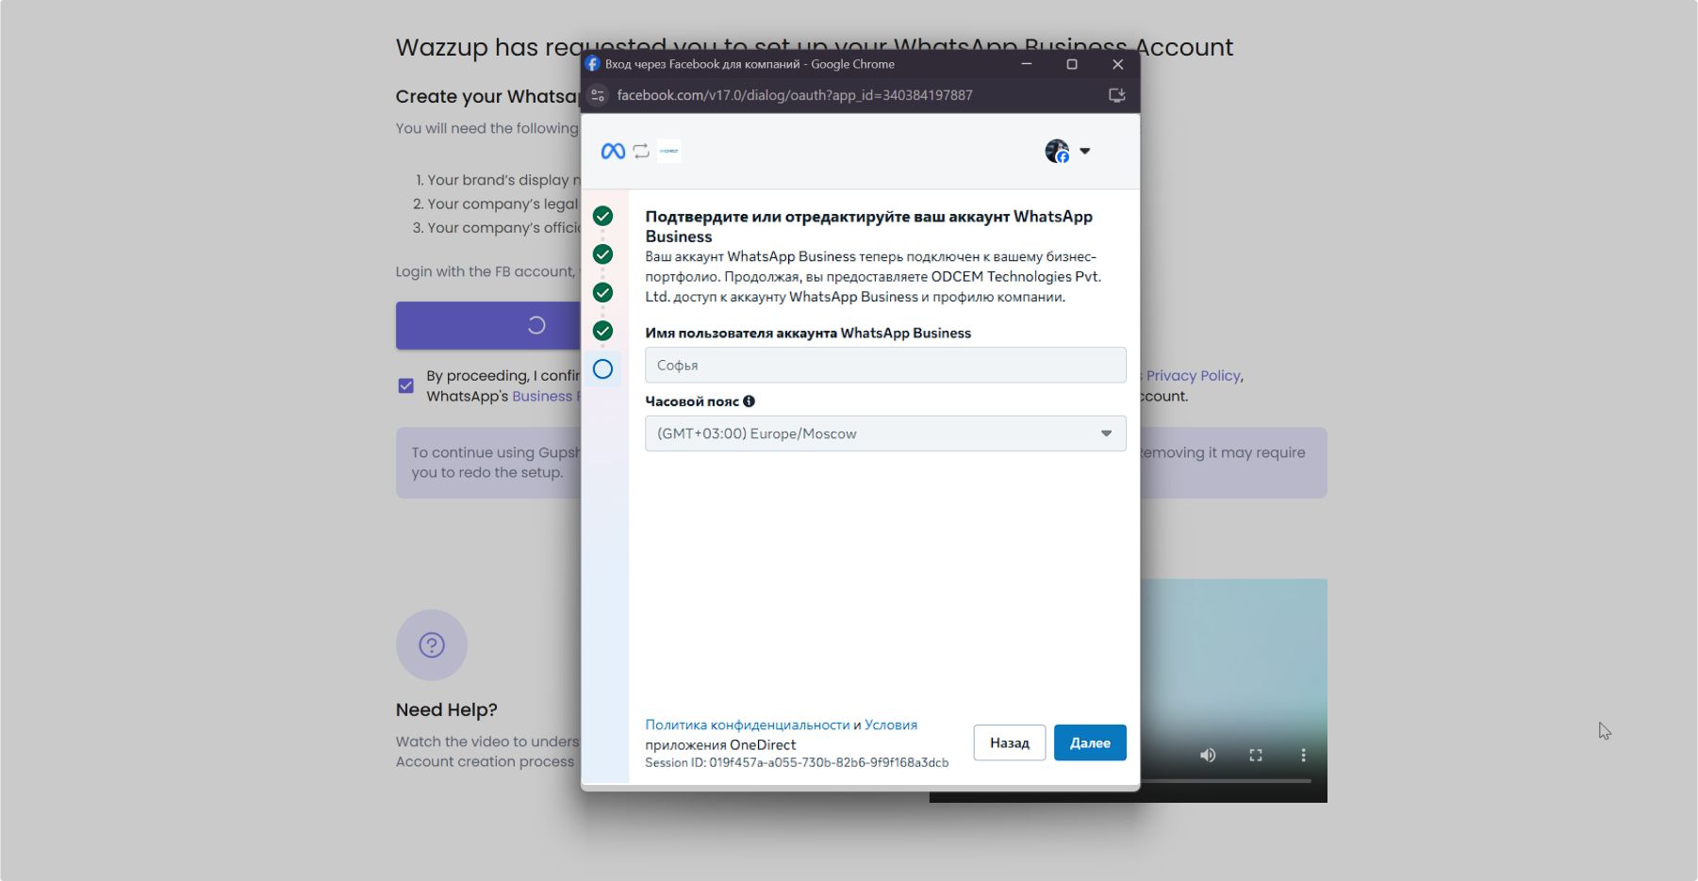Click the sync arrows icon beside Meta logo
This screenshot has height=881, width=1698.
coord(641,151)
